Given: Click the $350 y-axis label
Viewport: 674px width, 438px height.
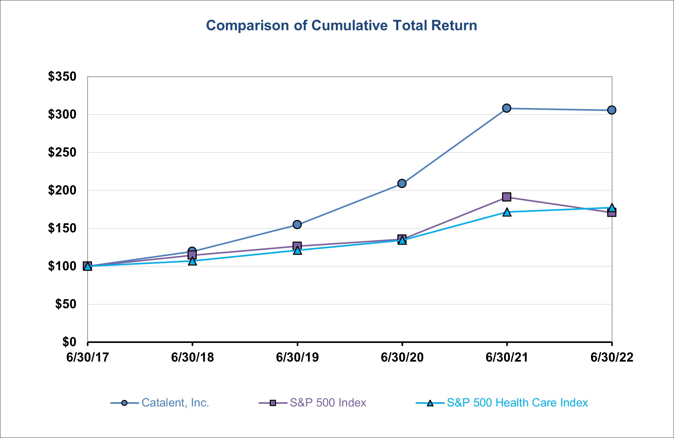Looking at the screenshot, I should pyautogui.click(x=62, y=77).
